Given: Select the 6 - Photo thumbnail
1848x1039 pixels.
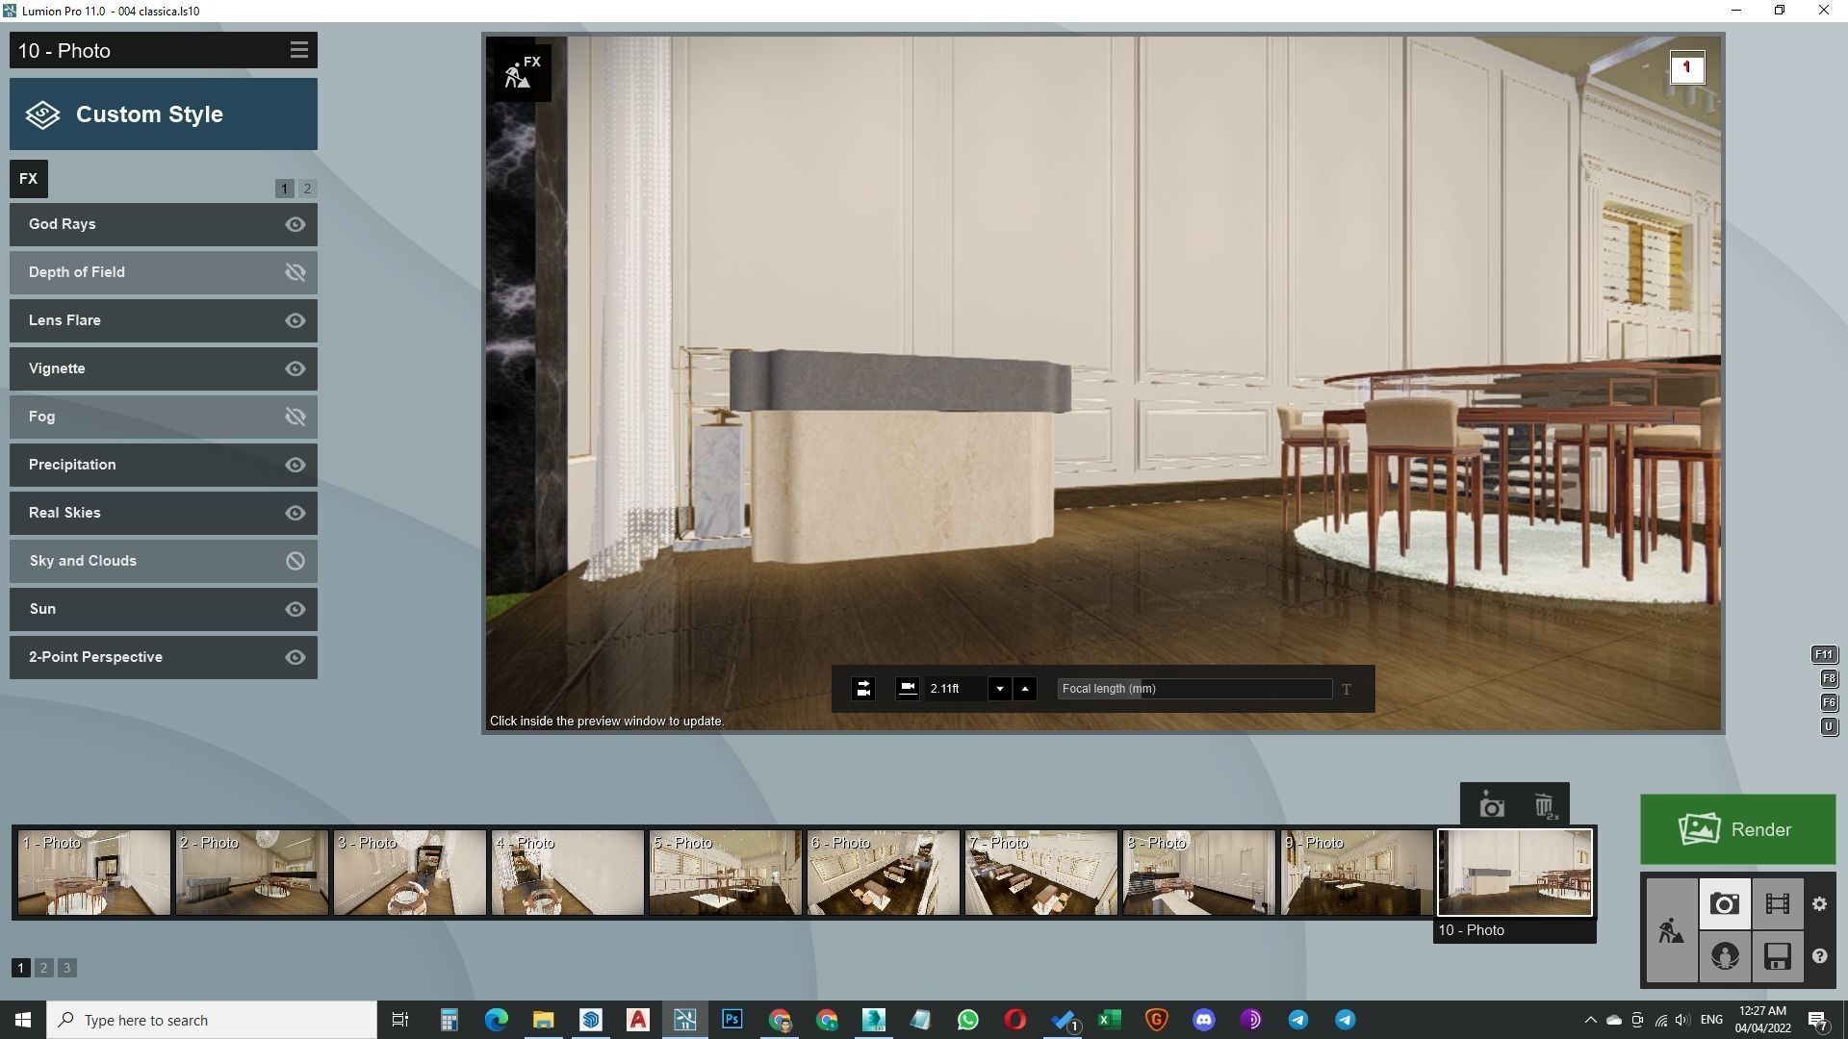Looking at the screenshot, I should tap(883, 873).
